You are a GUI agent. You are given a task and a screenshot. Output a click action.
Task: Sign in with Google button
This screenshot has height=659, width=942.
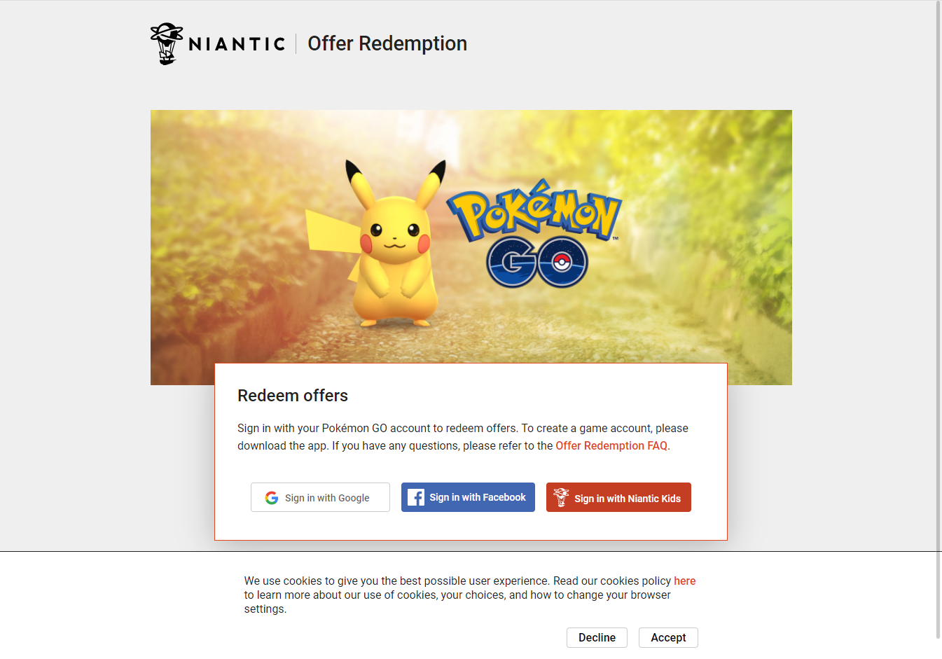[320, 497]
